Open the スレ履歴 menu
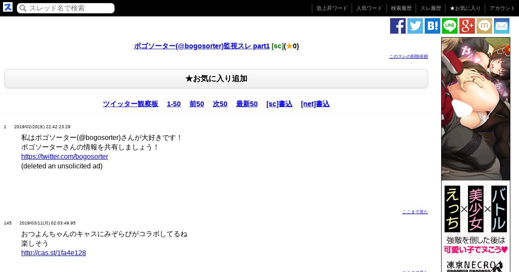Viewport: 519px width, 272px height. (430, 8)
